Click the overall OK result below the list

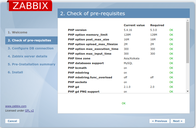click(124, 103)
